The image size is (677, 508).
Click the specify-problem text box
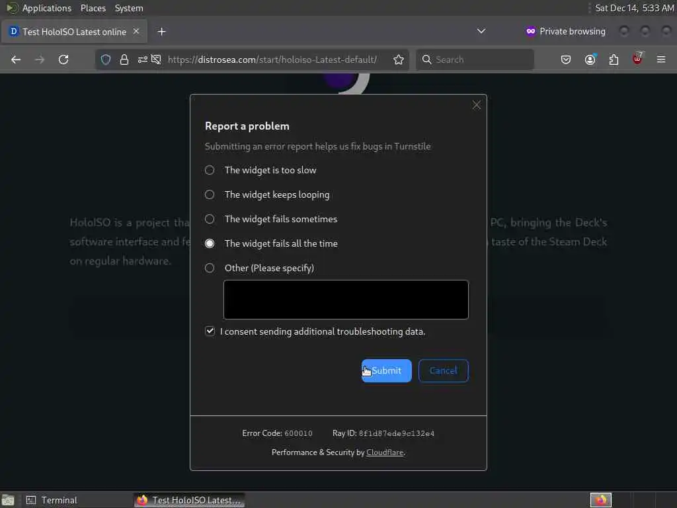pyautogui.click(x=346, y=300)
